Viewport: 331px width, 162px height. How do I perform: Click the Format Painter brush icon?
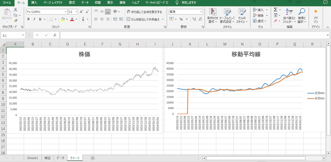pyautogui.click(x=15, y=20)
